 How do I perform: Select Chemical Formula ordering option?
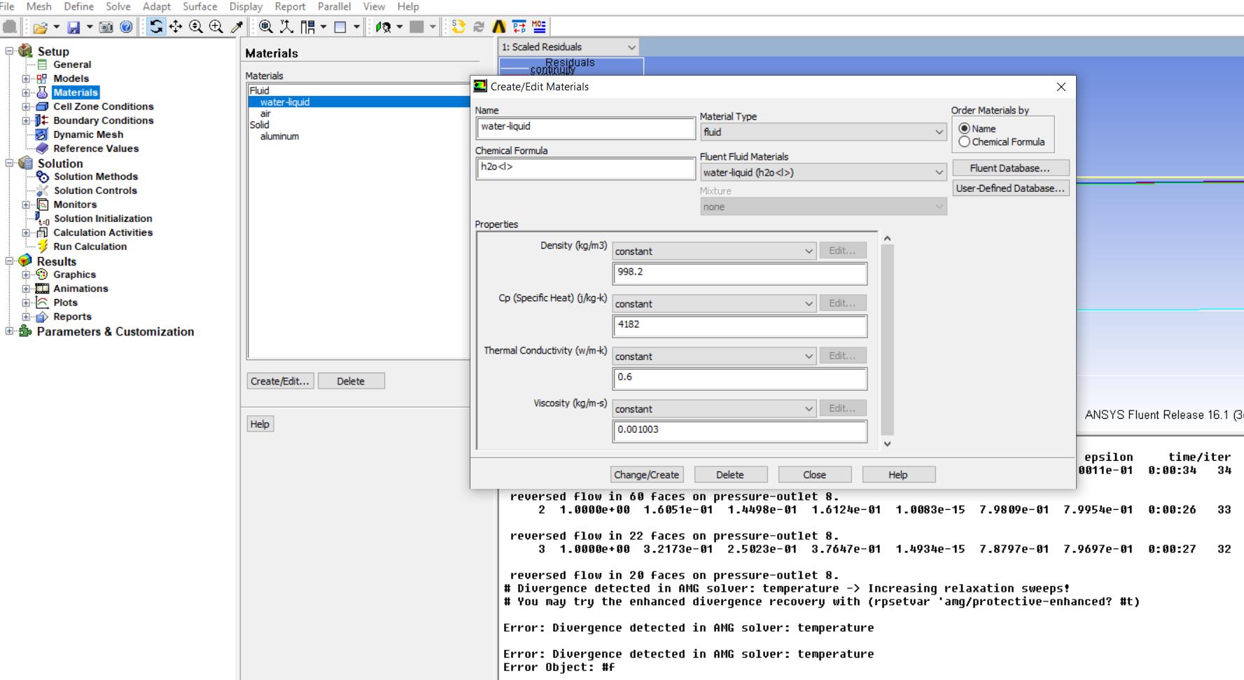click(965, 142)
